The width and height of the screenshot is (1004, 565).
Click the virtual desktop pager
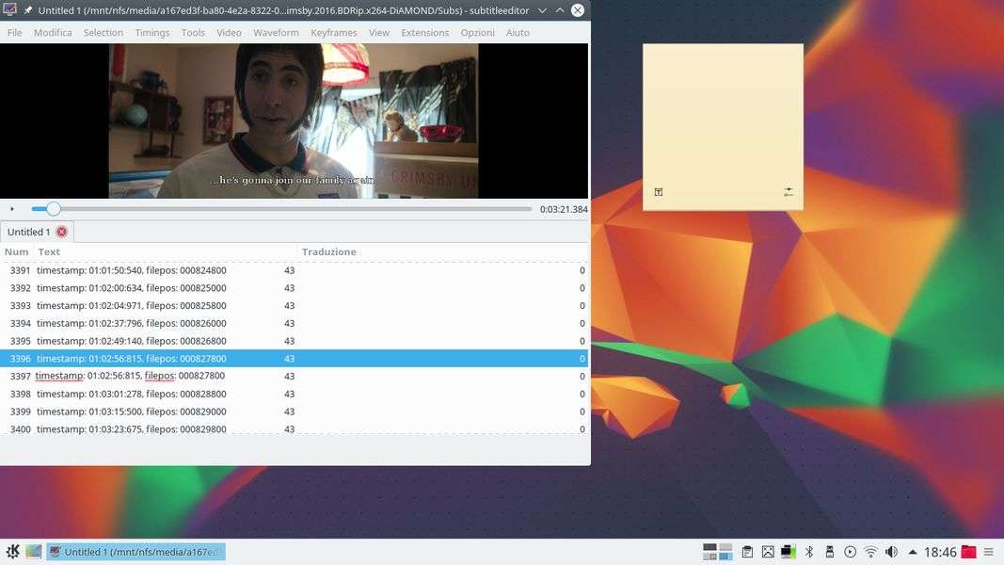(718, 552)
